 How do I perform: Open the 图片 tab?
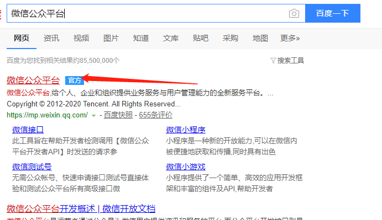pyautogui.click(x=111, y=38)
